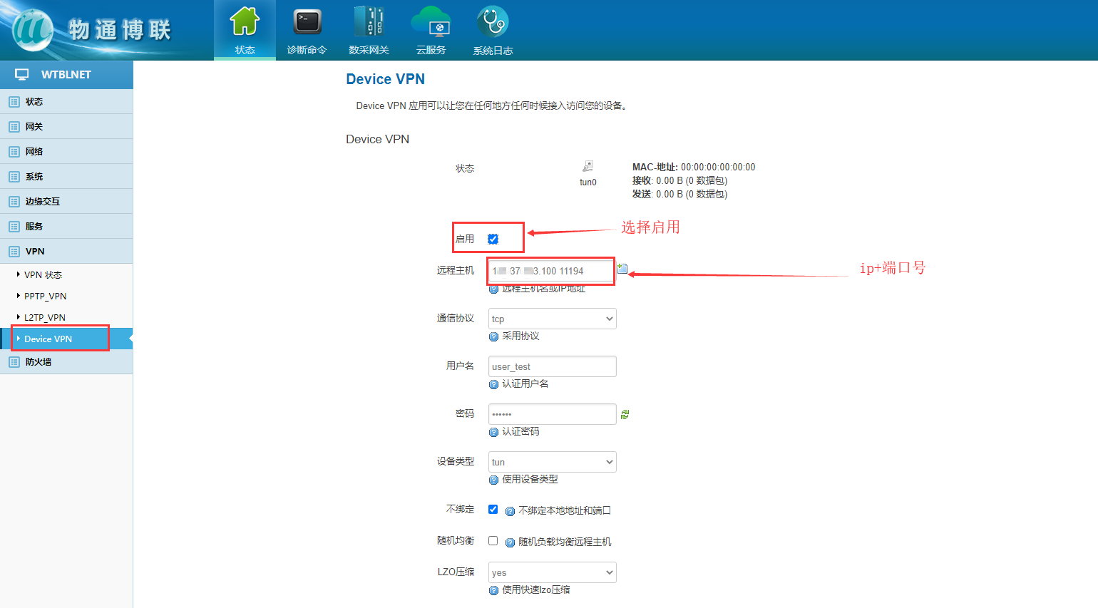Click the 发送: 0.00 B status text
This screenshot has width=1098, height=608.
[680, 195]
